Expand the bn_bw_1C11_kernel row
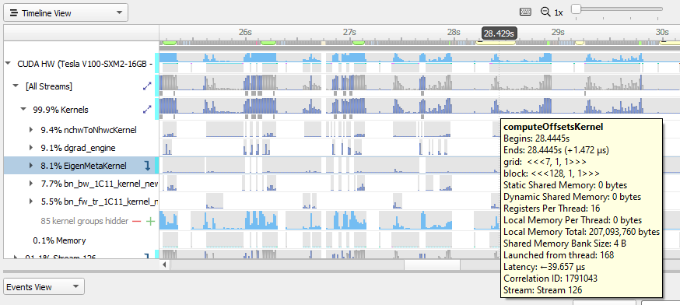The width and height of the screenshot is (680, 305). pos(31,184)
